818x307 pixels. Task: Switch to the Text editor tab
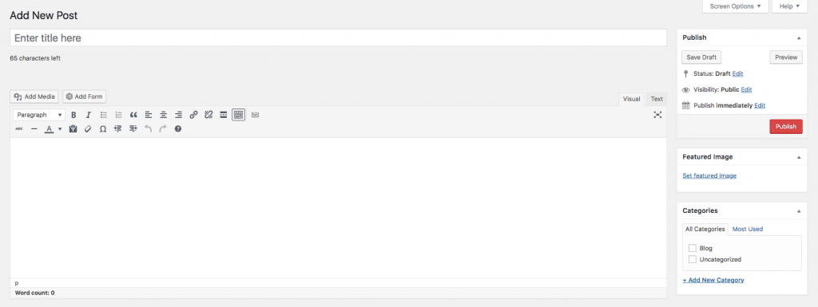coord(657,99)
